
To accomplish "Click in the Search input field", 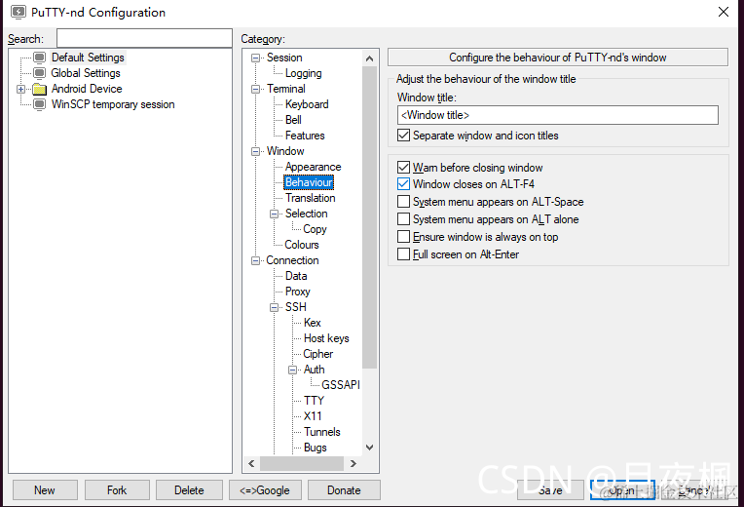I will (x=144, y=38).
